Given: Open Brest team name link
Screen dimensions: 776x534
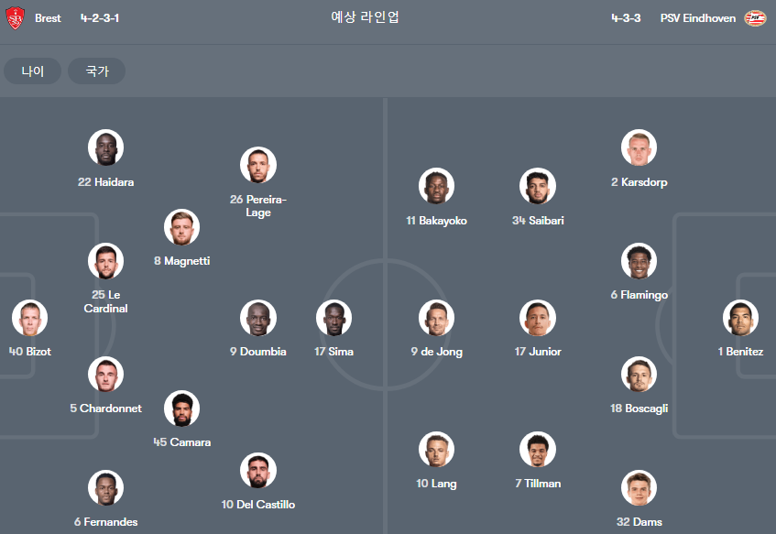Looking at the screenshot, I should pyautogui.click(x=48, y=18).
